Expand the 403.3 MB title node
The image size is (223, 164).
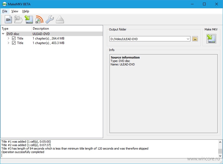[x=8, y=43]
